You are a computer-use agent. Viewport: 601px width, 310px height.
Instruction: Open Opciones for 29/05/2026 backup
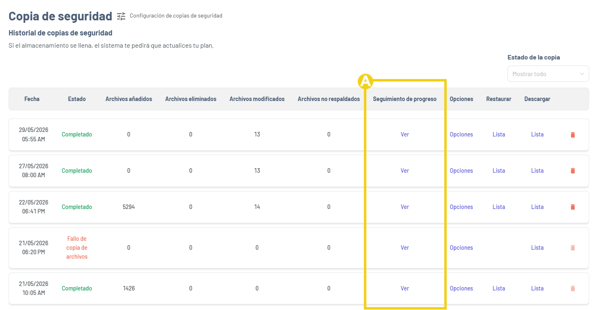click(461, 134)
